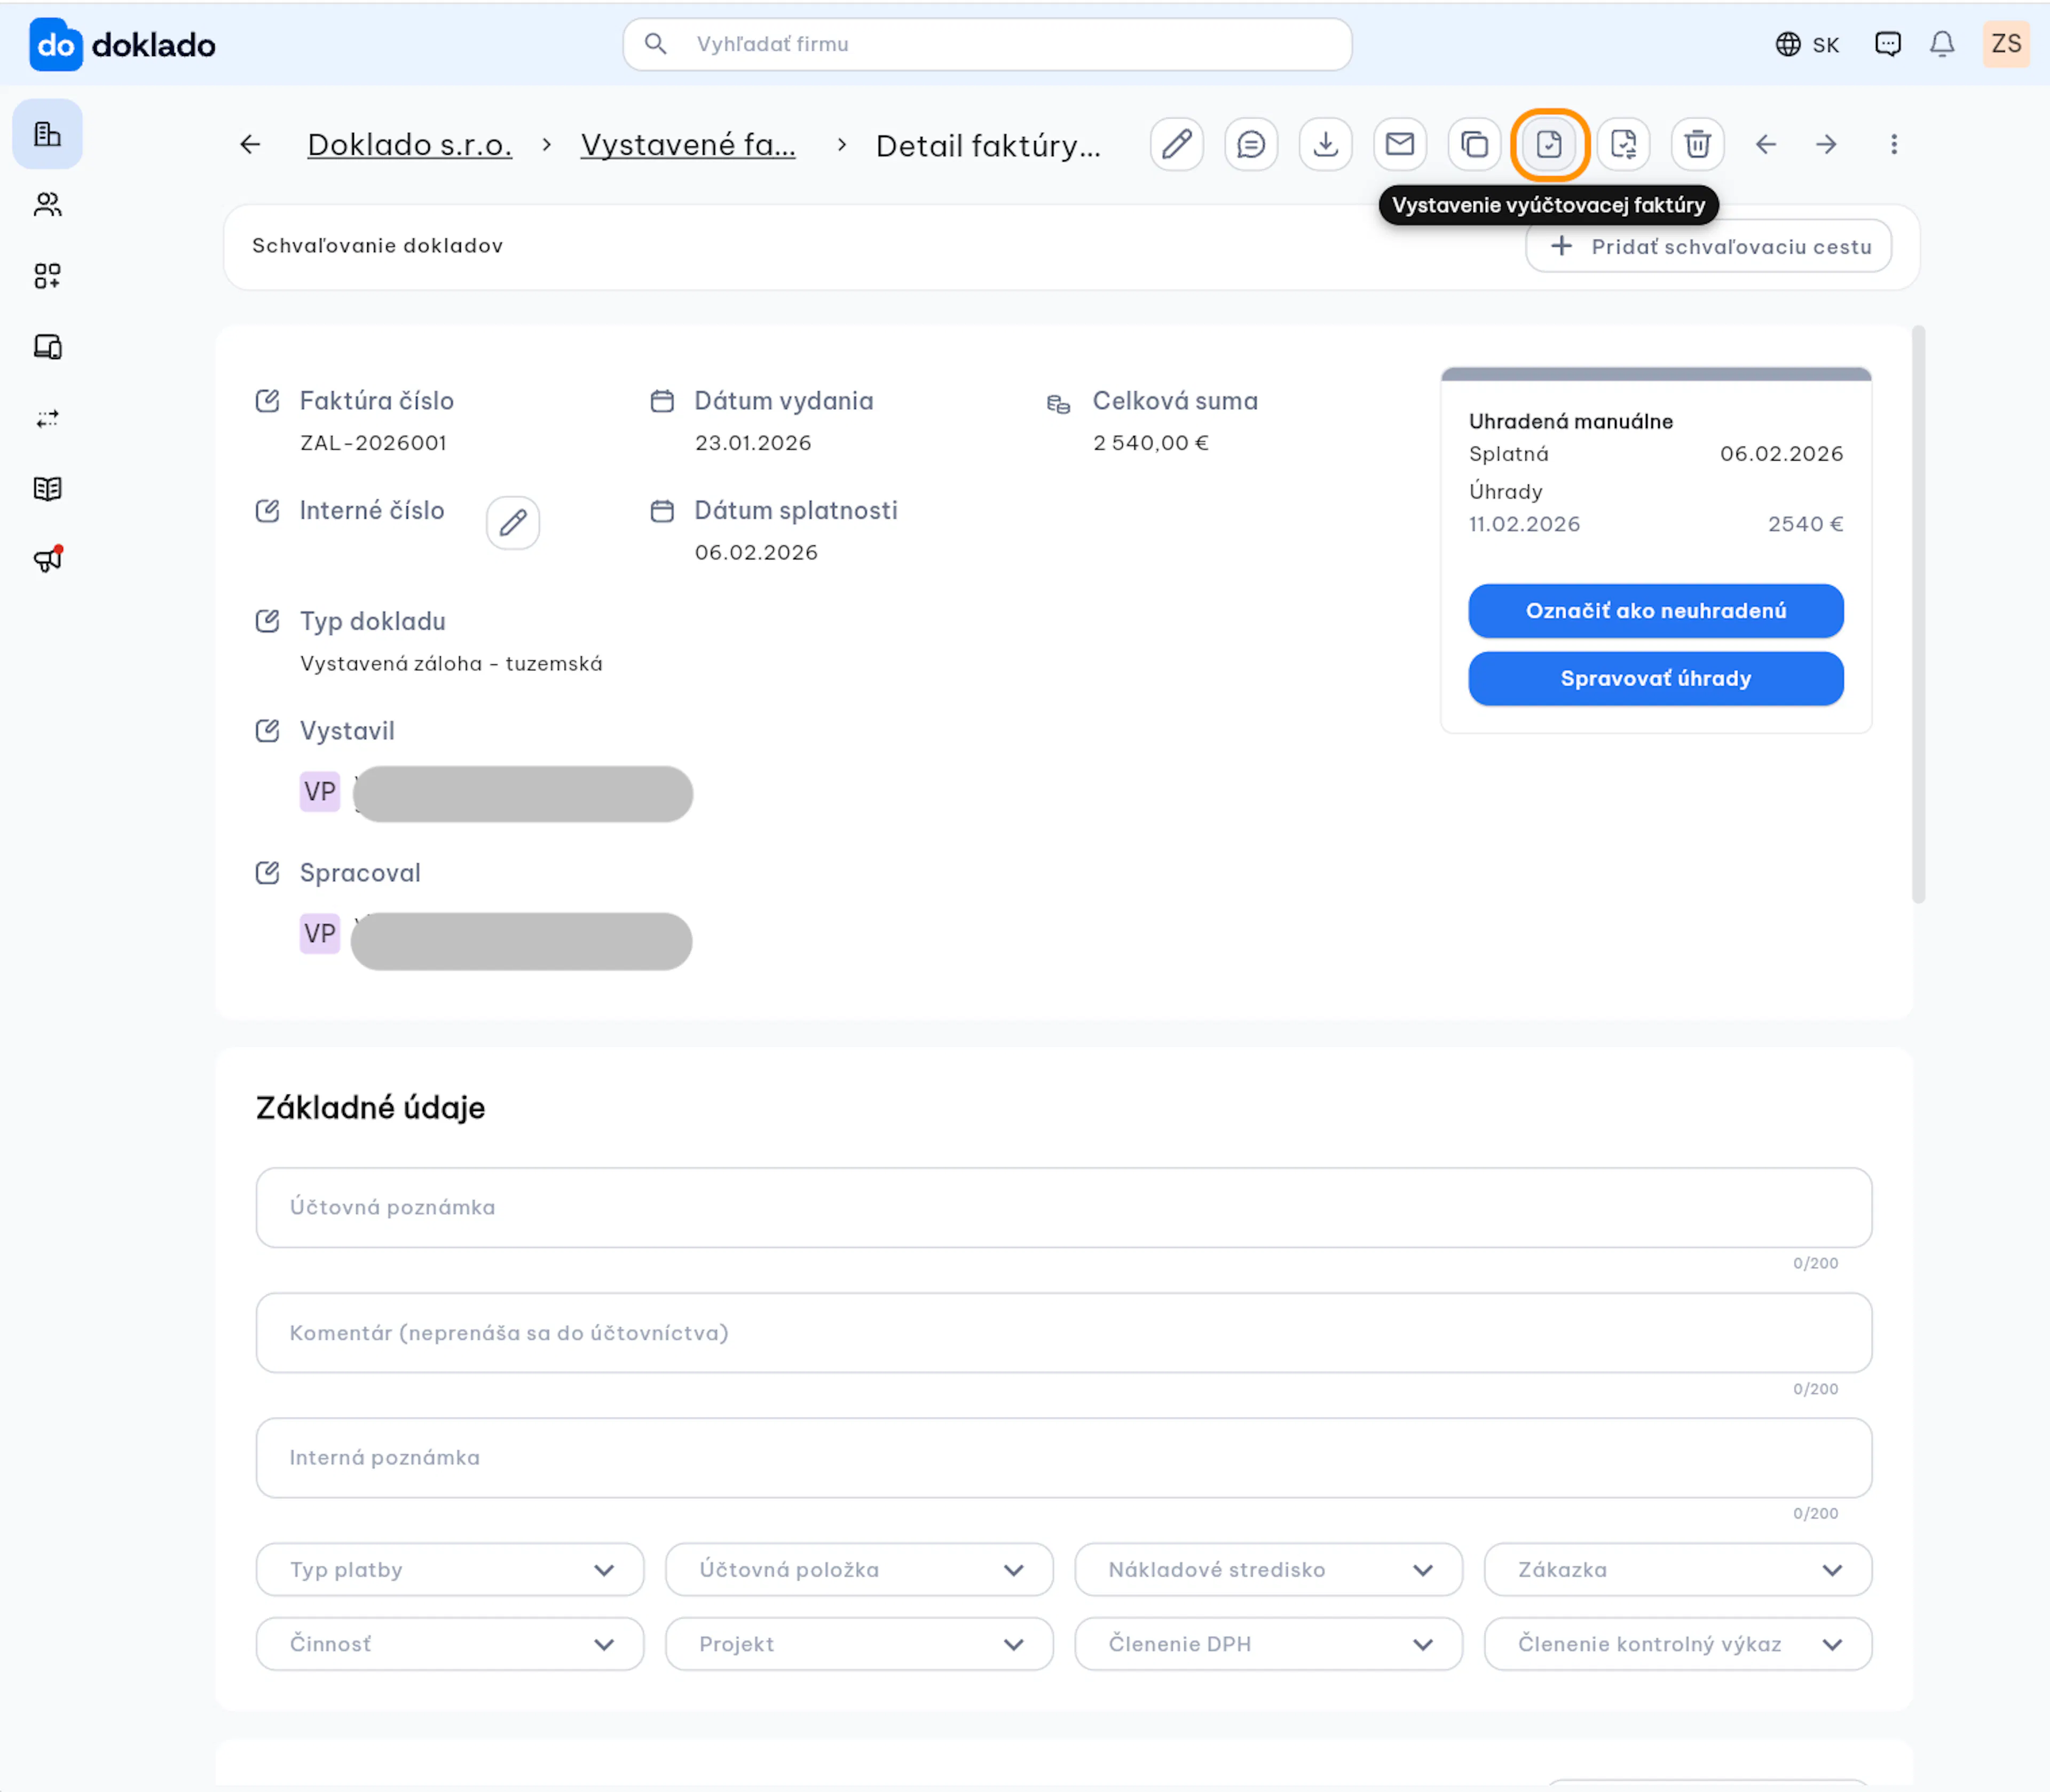Delete the invoice with trash icon
This screenshot has width=2050, height=1792.
[x=1697, y=145]
